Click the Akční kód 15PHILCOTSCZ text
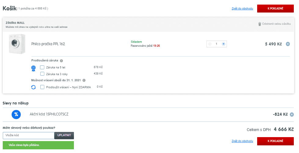The image size is (299, 153). [x=49, y=114]
